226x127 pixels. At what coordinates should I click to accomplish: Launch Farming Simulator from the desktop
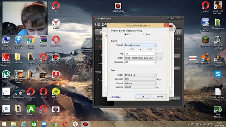click(205, 25)
